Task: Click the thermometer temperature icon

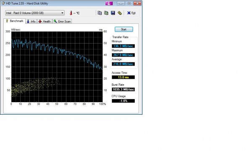Action: 71,13
